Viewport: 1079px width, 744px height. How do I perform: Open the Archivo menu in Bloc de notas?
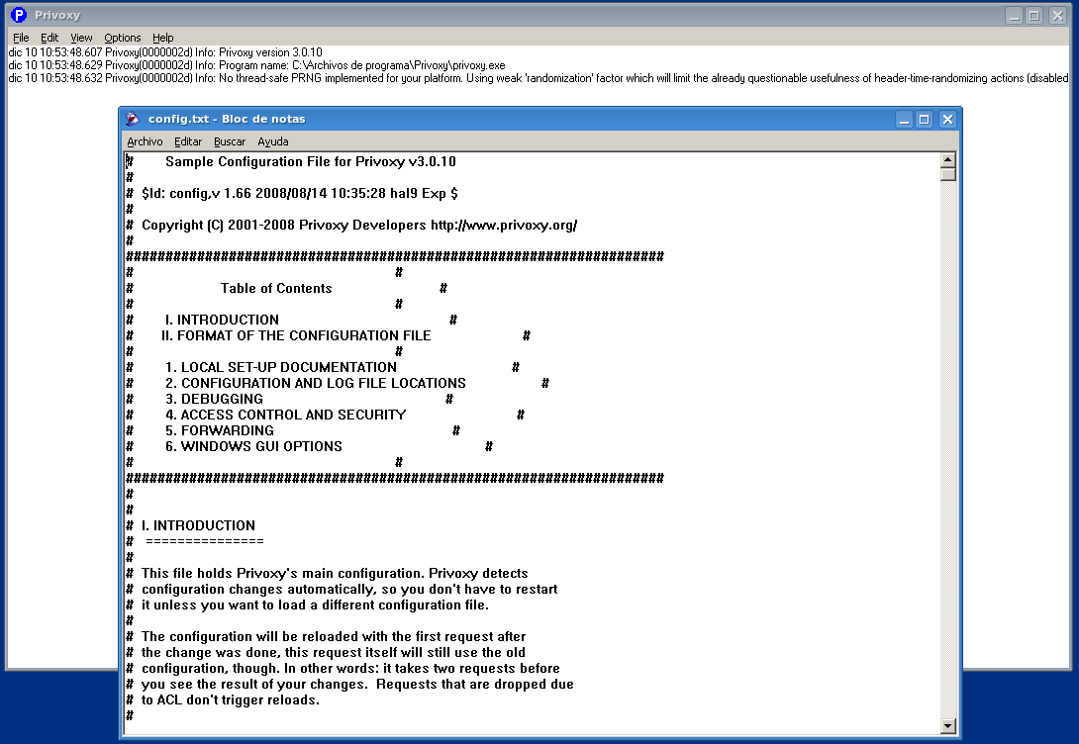tap(145, 141)
